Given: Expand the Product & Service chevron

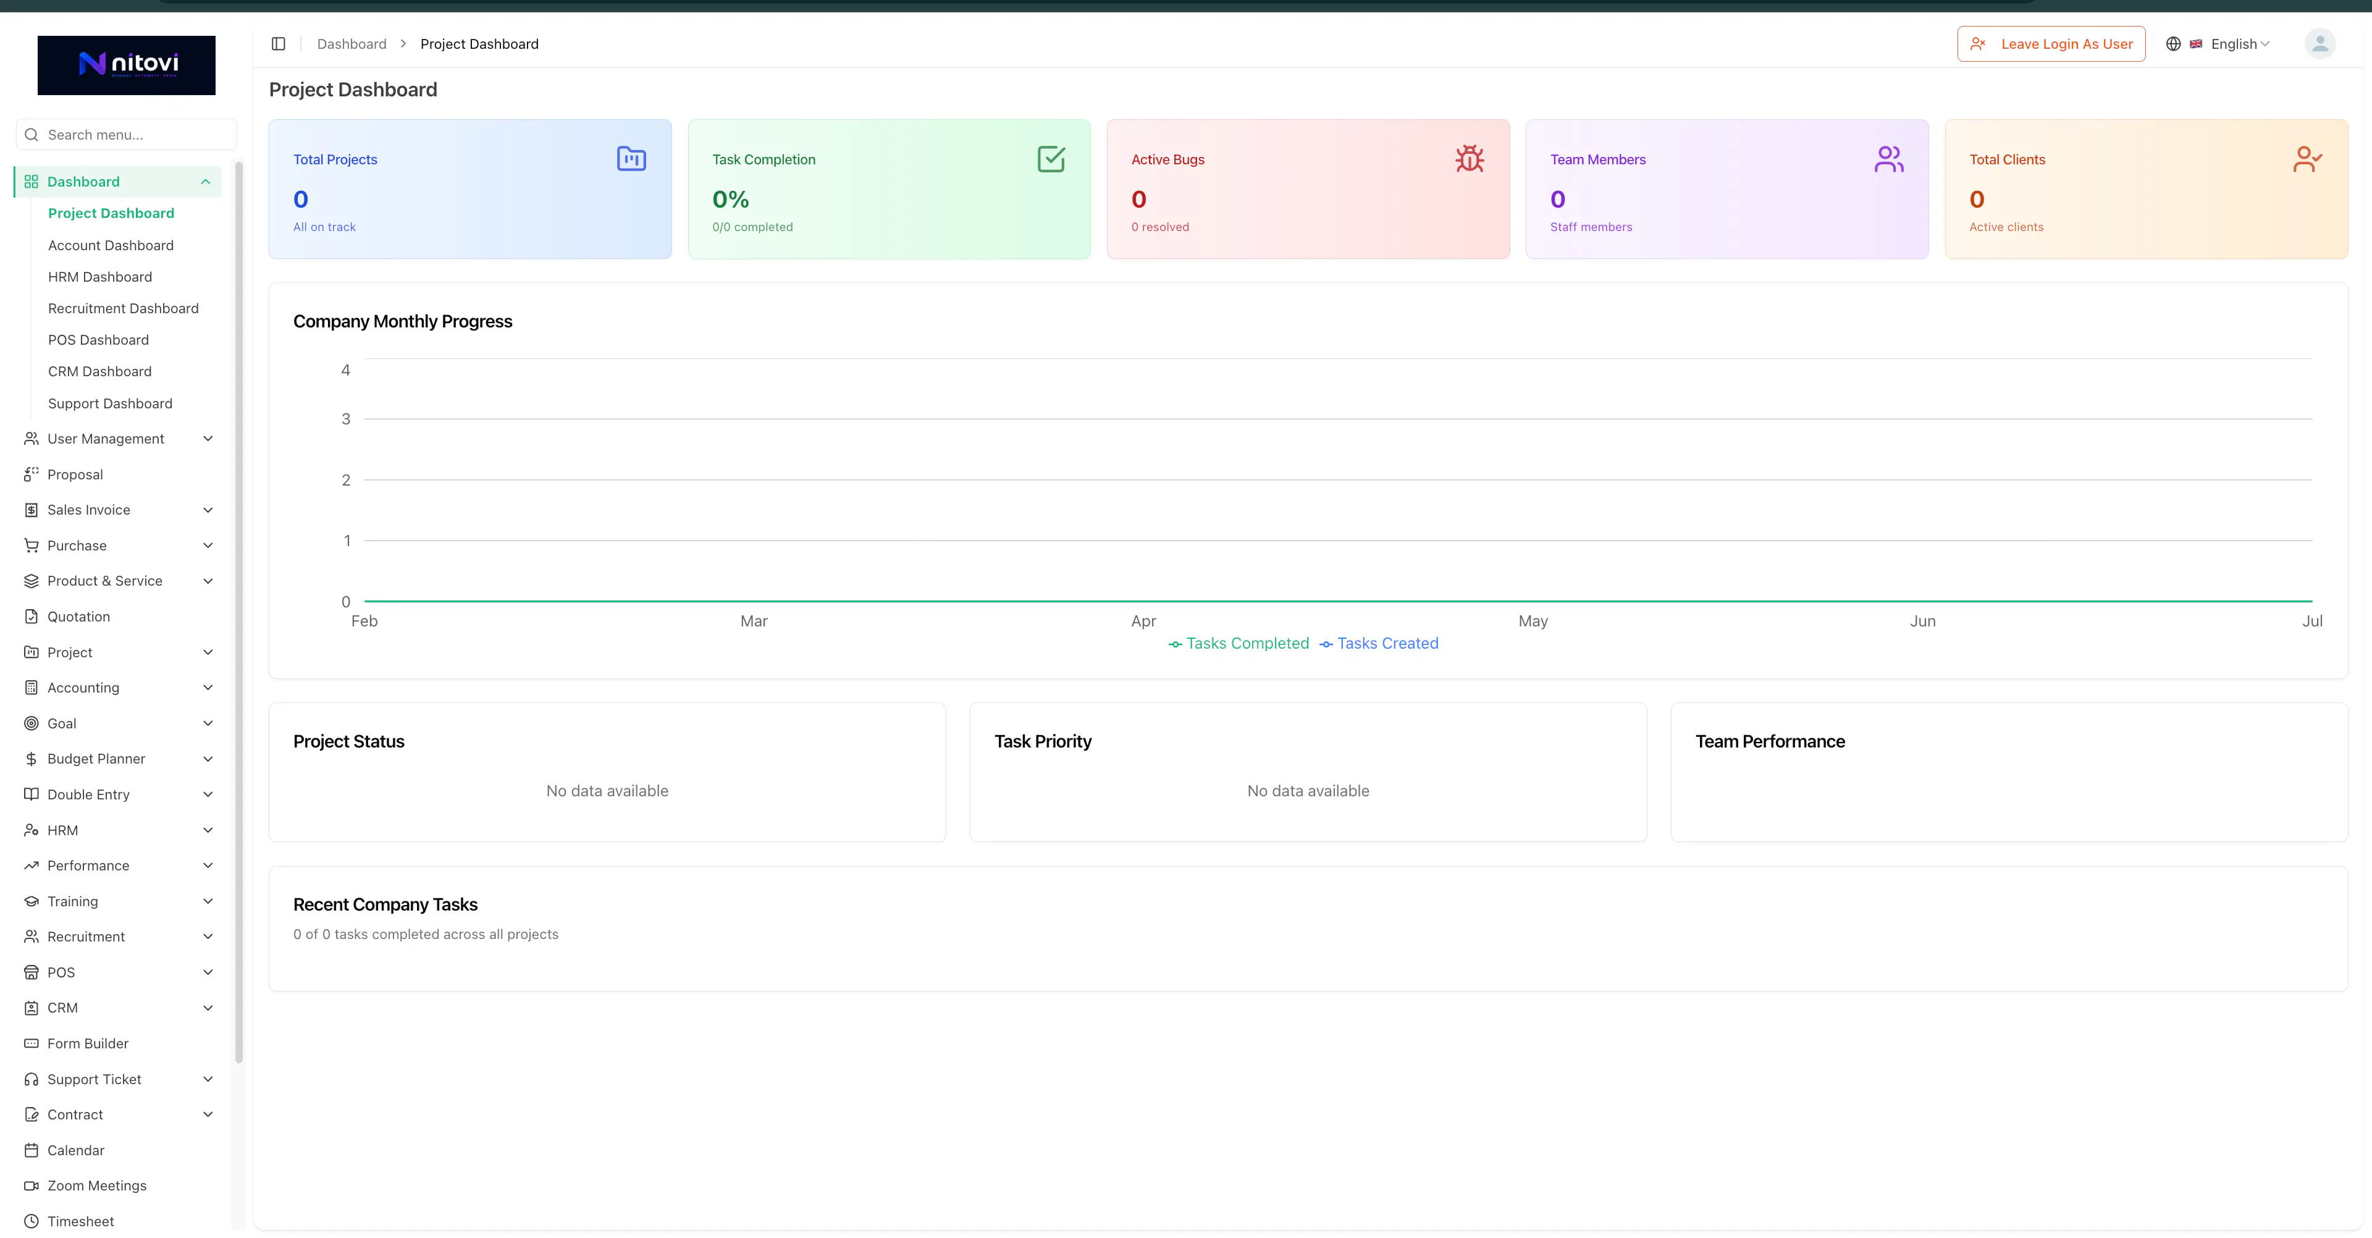Looking at the screenshot, I should [x=208, y=581].
